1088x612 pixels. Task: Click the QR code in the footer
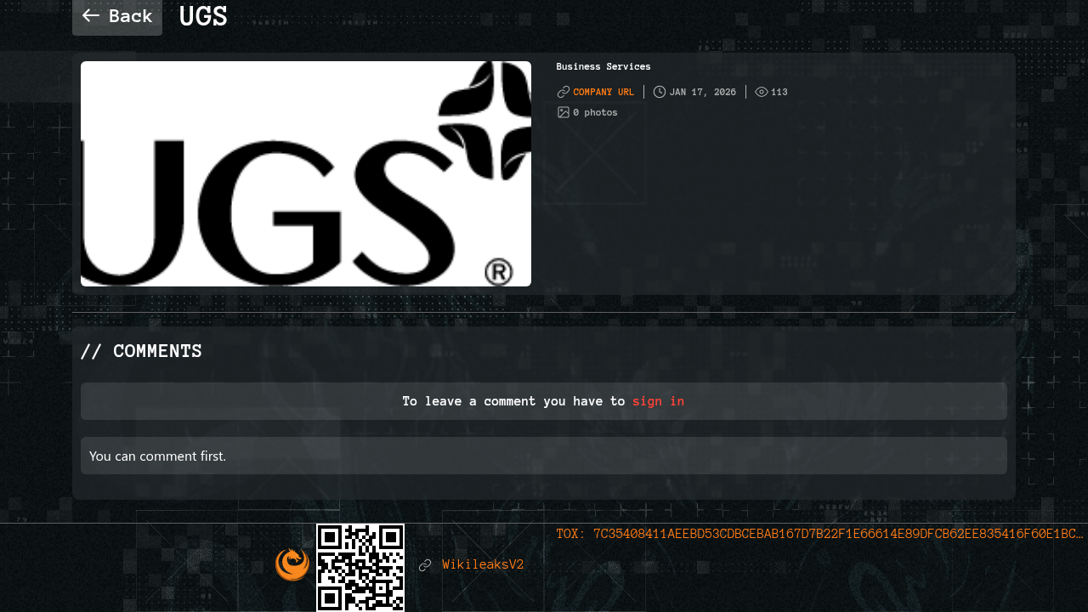pos(360,567)
